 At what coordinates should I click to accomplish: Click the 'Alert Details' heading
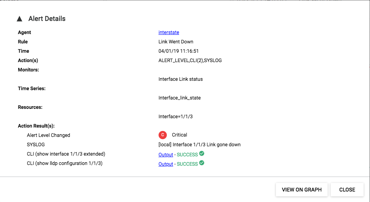click(47, 19)
